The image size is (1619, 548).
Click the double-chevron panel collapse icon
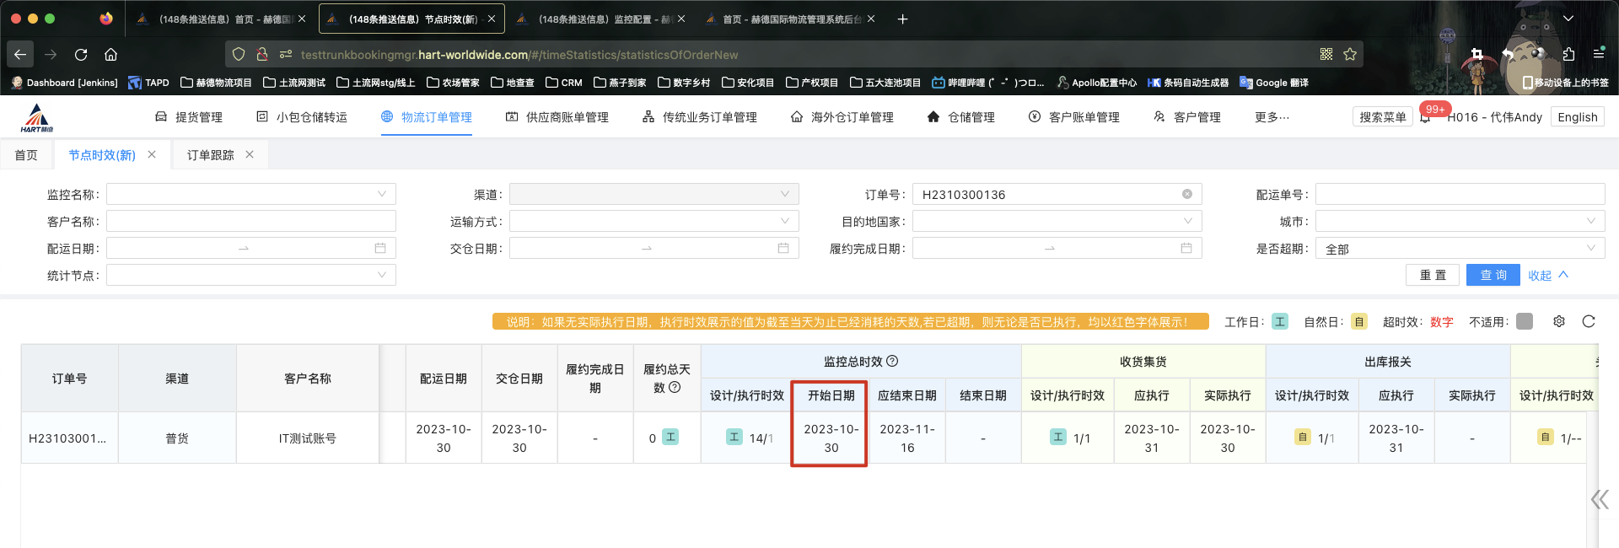(x=1599, y=499)
